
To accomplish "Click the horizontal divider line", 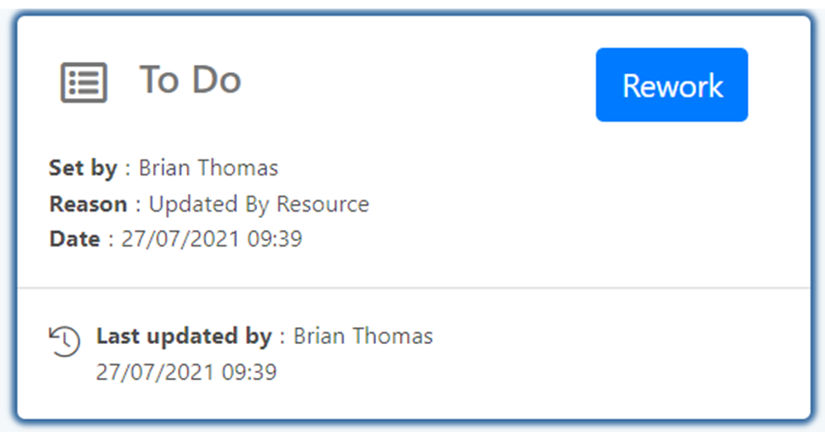I will (x=413, y=288).
